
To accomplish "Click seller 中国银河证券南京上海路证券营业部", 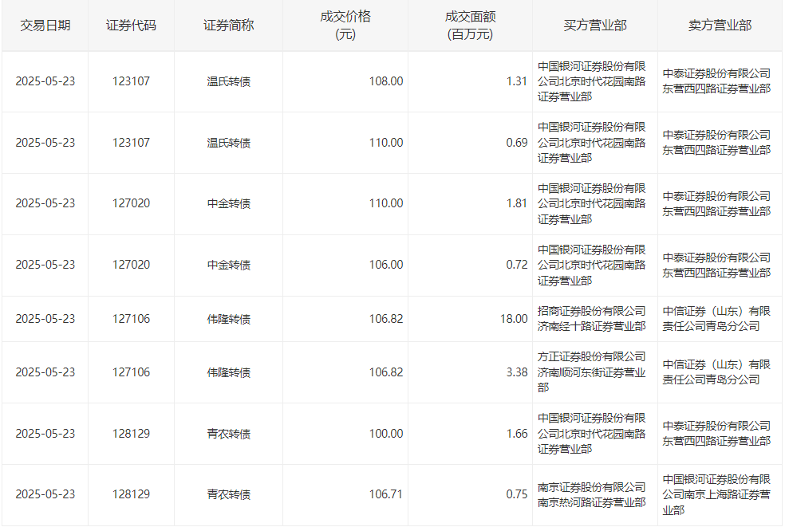I will (716, 494).
